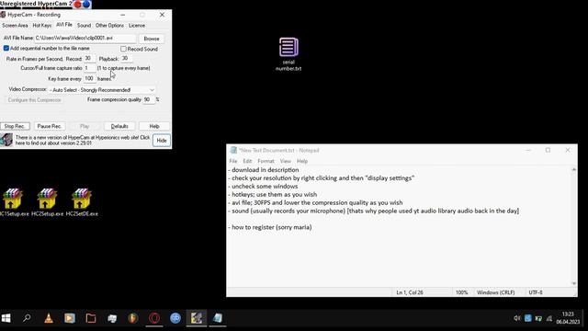Click 'Ln 1, Col 26' status entry
Image resolution: width=588 pixels, height=331 pixels.
(x=410, y=292)
